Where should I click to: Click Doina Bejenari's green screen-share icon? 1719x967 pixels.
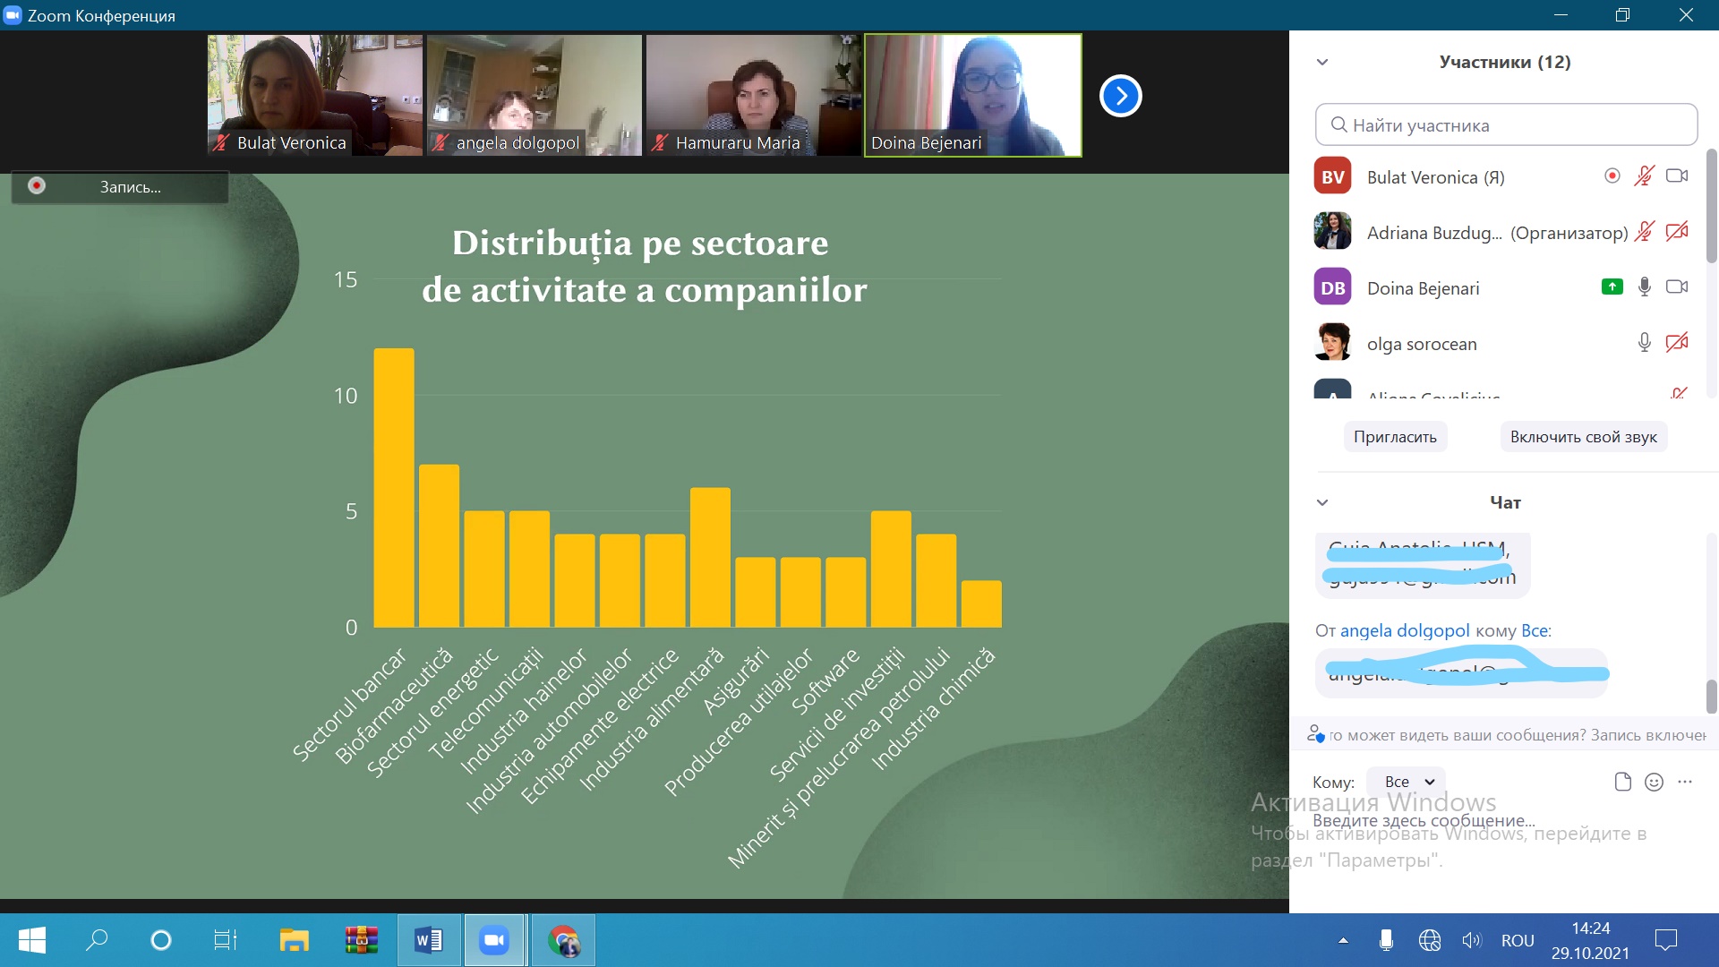pos(1612,287)
